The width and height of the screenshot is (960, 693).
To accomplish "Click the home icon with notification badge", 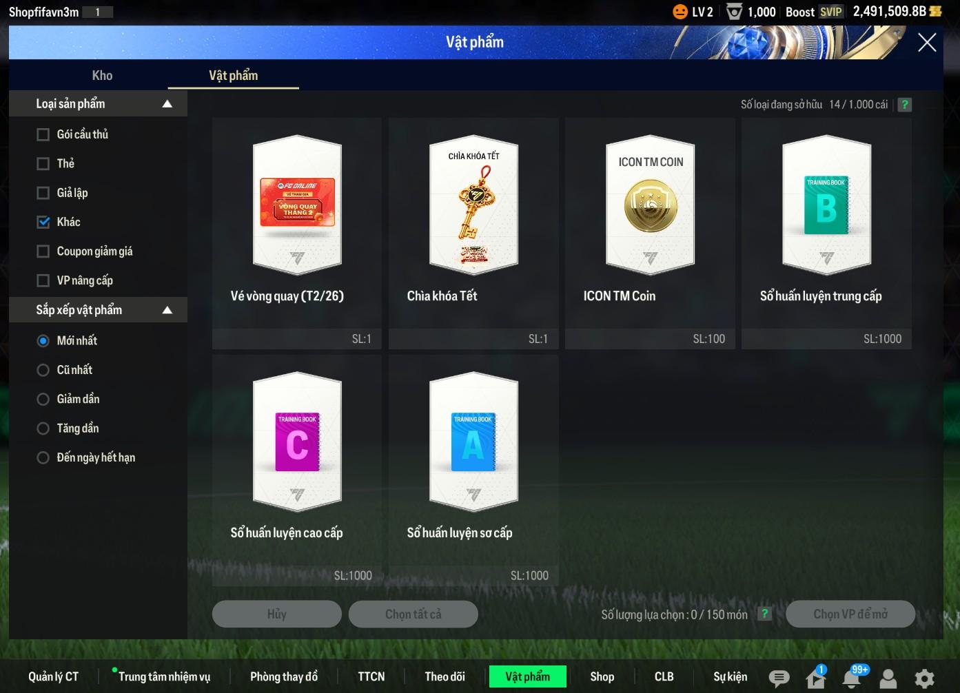I will click(815, 679).
